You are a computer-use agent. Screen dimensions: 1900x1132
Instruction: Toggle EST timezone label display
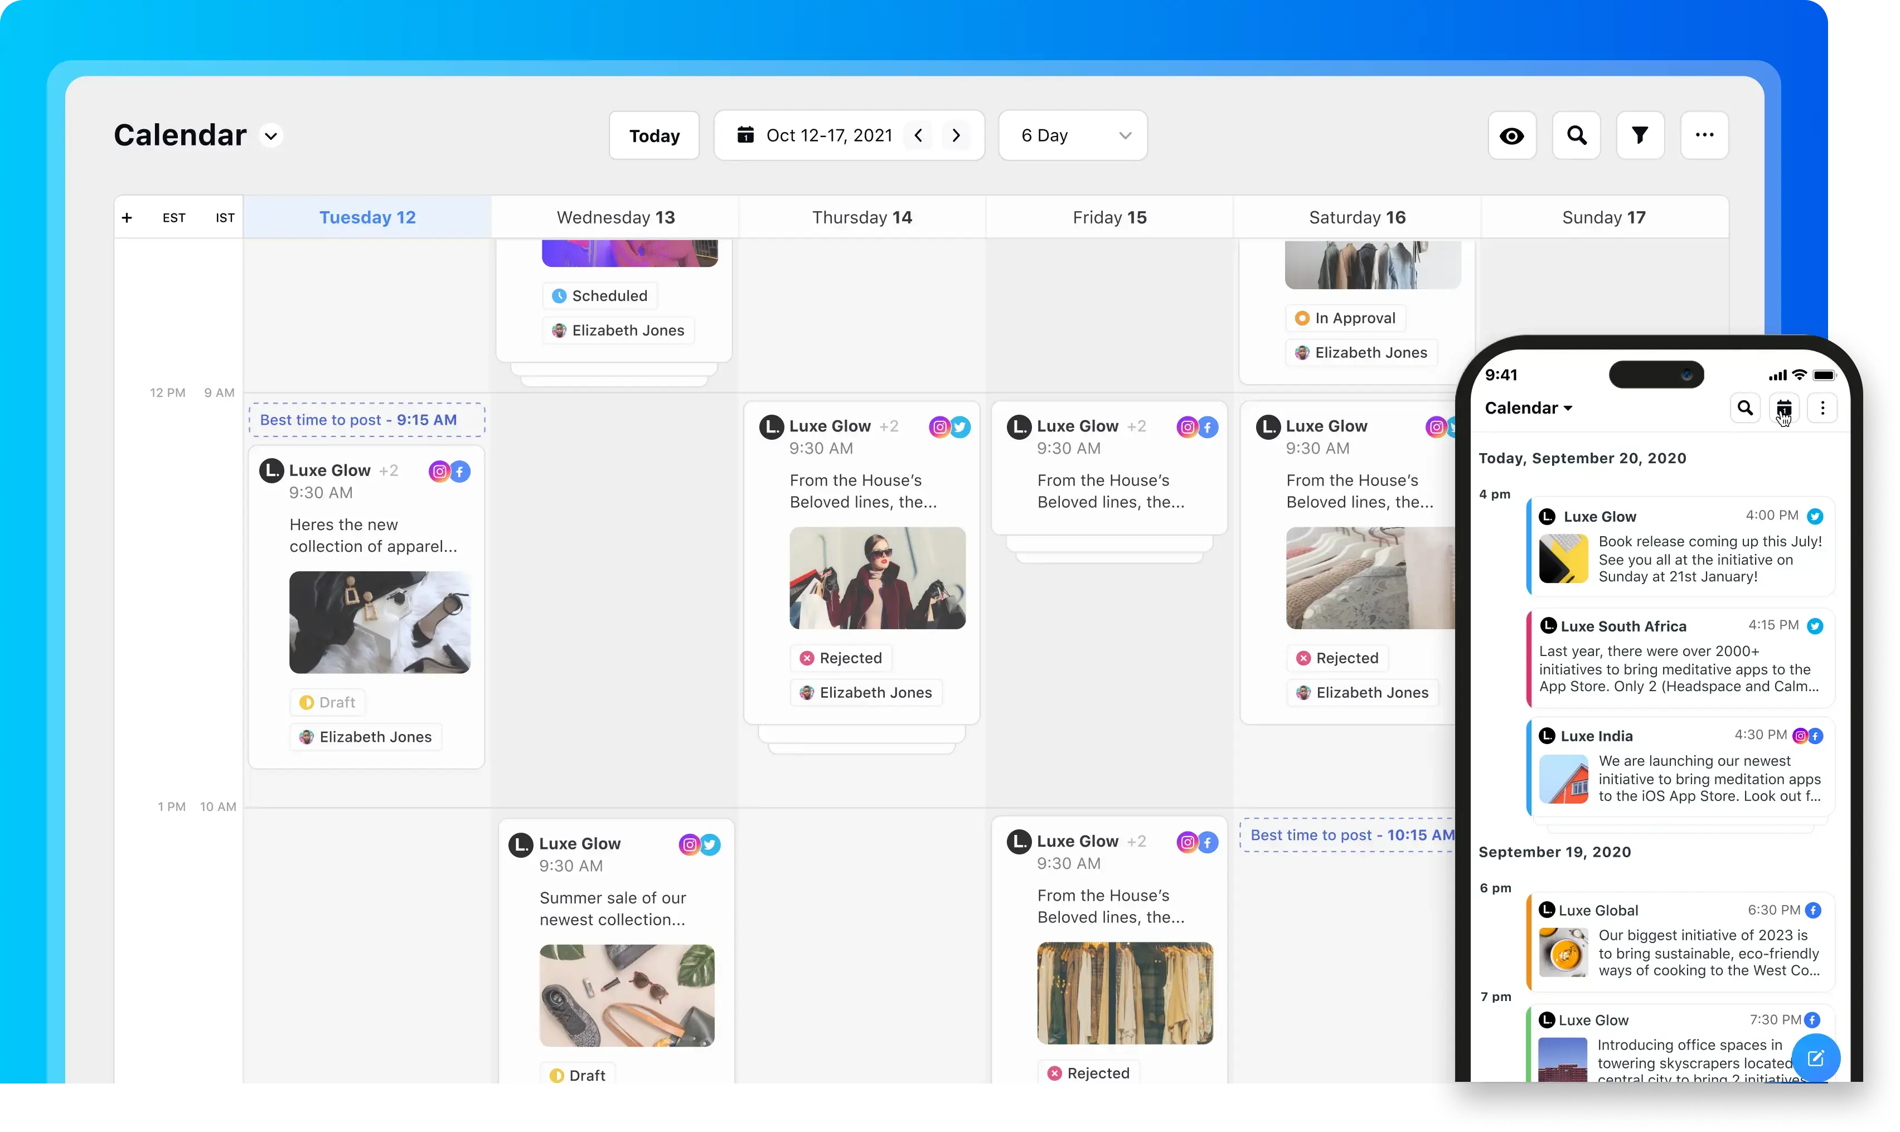174,217
